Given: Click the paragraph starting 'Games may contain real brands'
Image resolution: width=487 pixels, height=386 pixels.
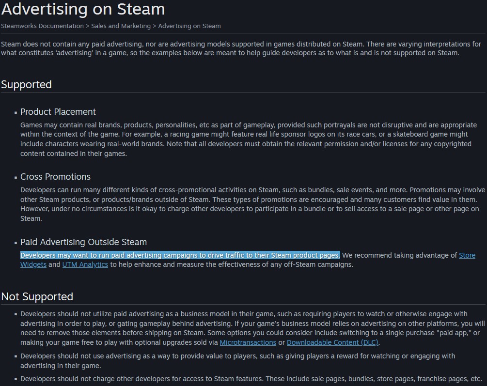Looking at the screenshot, I should coord(249,139).
